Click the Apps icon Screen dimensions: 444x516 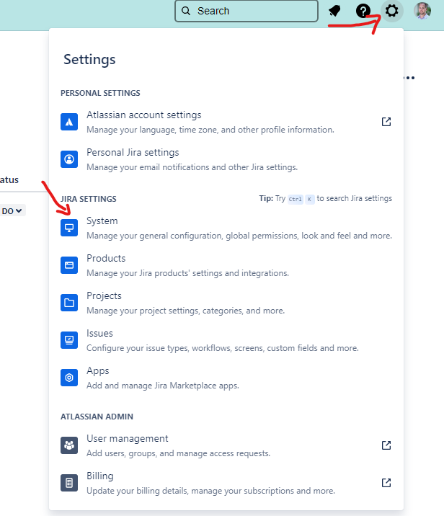69,378
